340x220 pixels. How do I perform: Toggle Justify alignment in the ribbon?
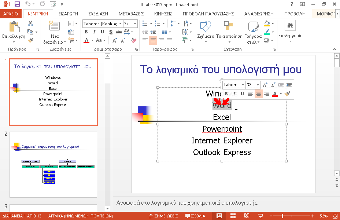(169, 40)
